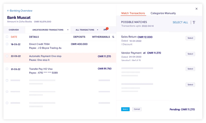Click the OMR 400.000 deposit amount
The image size is (206, 123).
tap(79, 44)
